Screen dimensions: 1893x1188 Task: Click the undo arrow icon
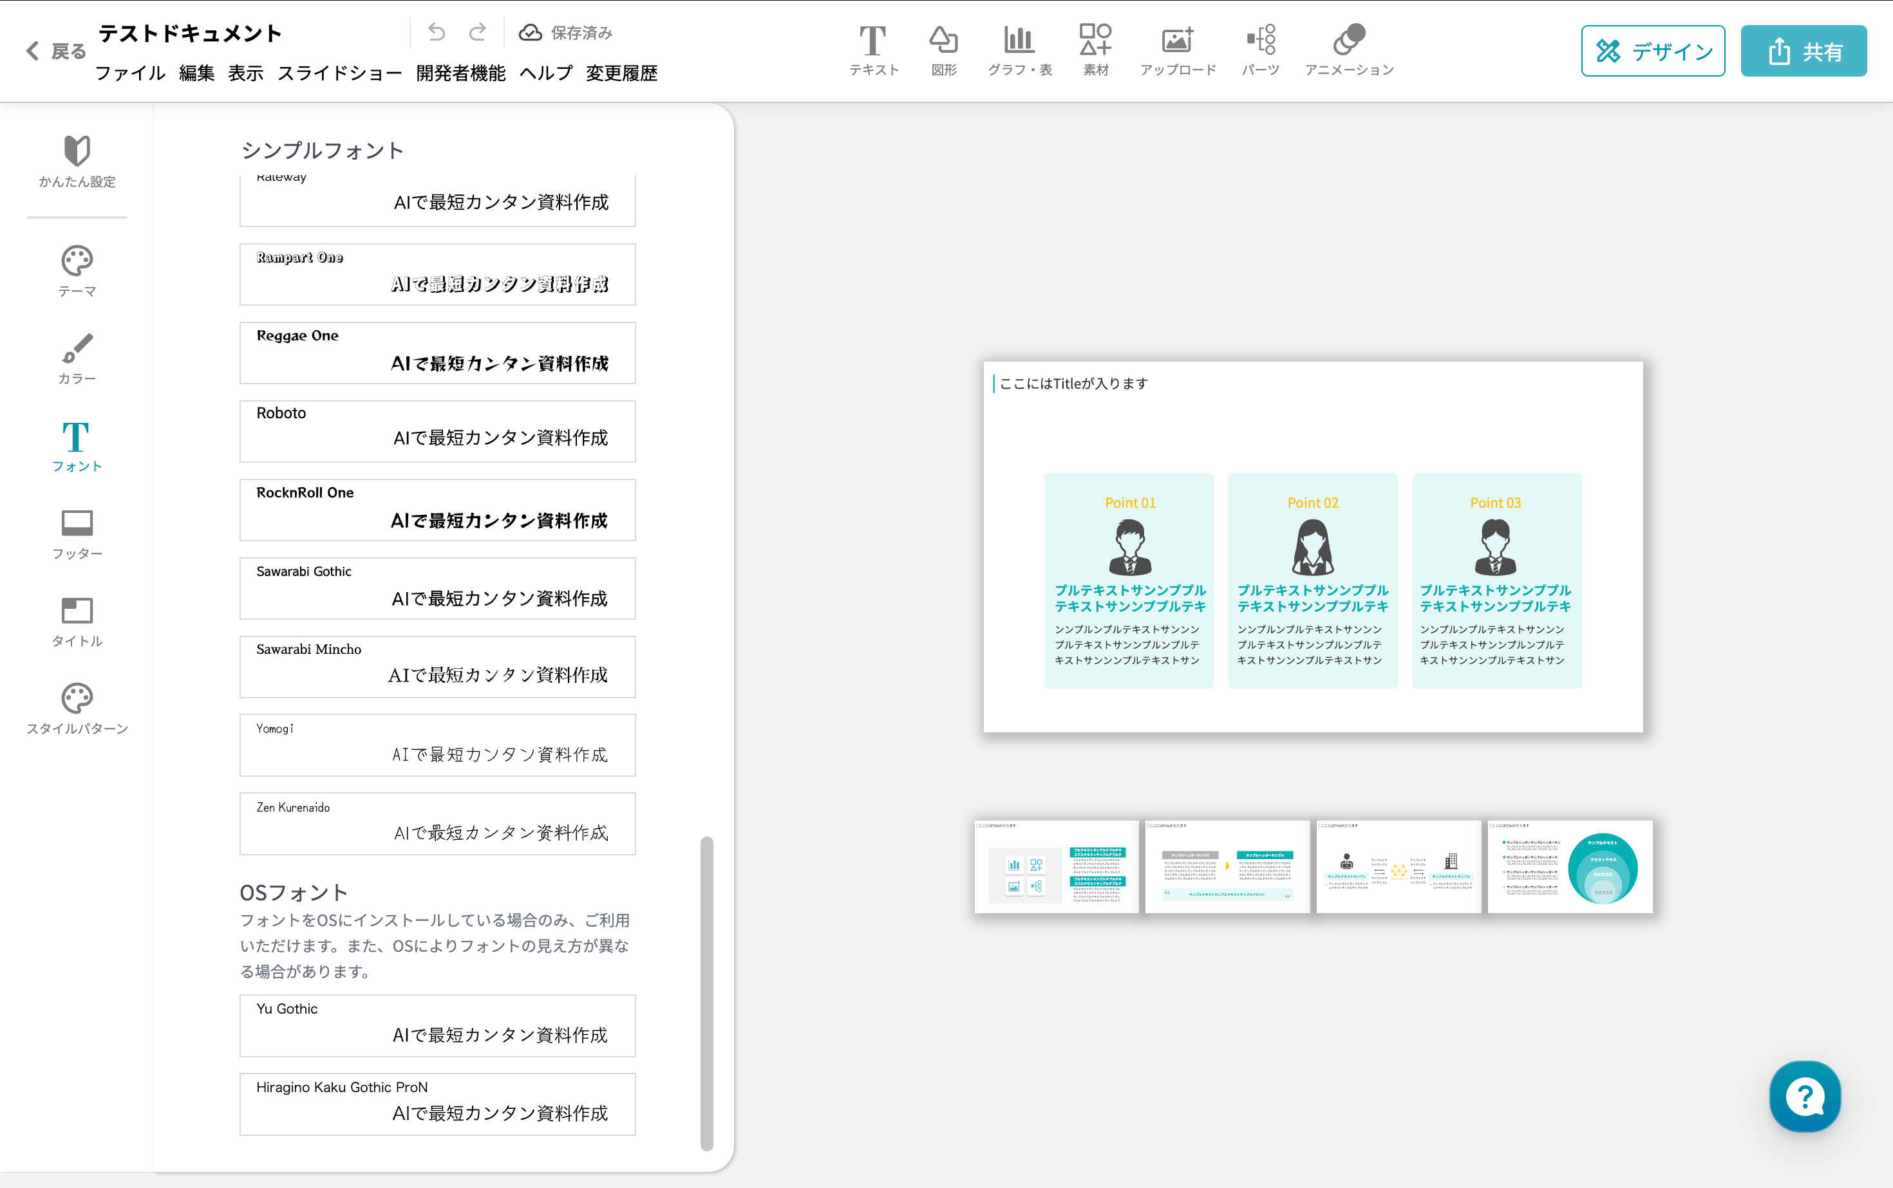(x=437, y=32)
